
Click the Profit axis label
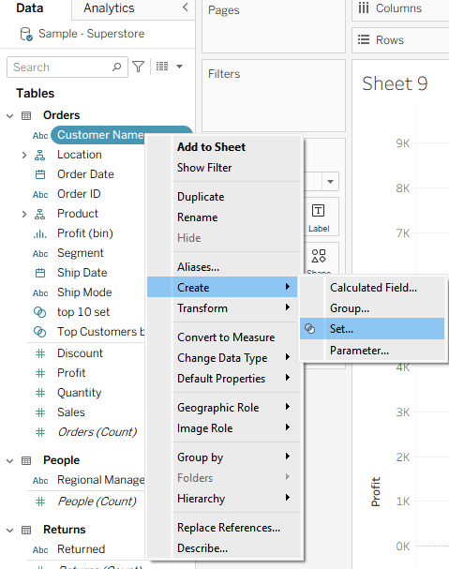coord(376,492)
